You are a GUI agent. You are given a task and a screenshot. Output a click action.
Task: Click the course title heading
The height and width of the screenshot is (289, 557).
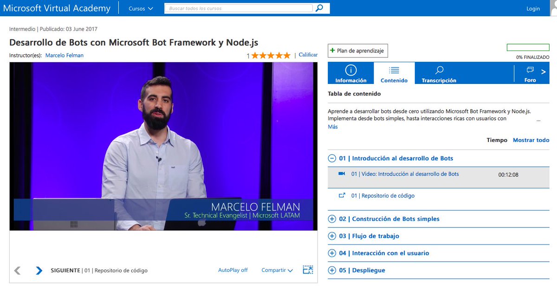coord(134,42)
